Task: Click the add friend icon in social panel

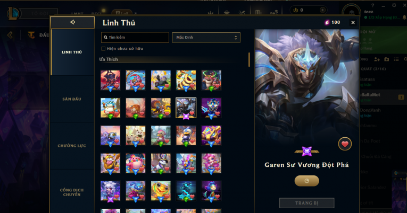Action: 377,59
